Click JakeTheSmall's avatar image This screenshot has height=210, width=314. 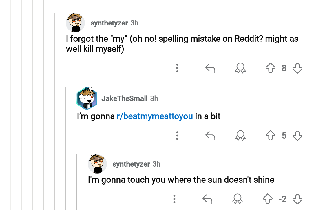(x=87, y=98)
